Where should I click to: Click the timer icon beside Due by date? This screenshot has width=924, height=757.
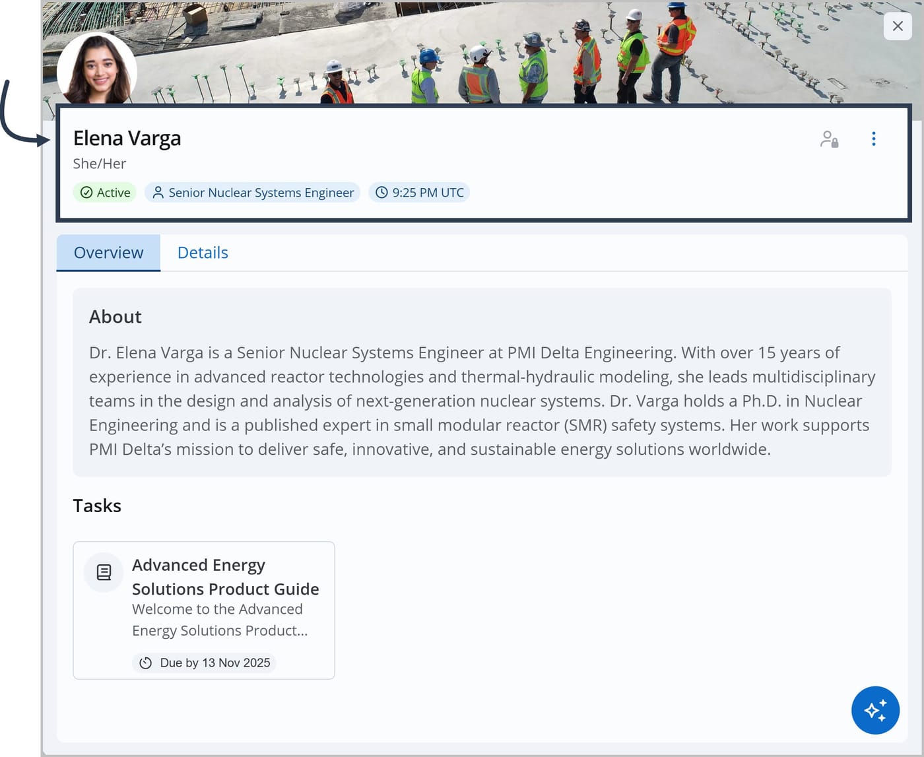146,663
